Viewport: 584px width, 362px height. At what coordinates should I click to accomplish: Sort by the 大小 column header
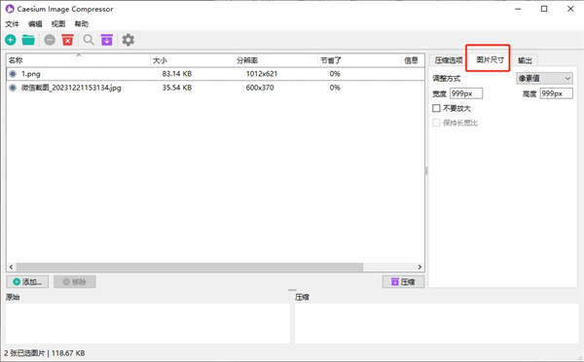coord(192,60)
